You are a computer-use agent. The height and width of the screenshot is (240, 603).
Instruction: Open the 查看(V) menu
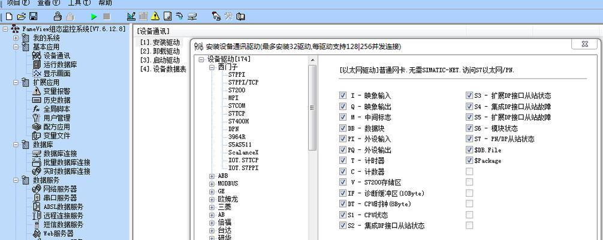(x=49, y=2)
